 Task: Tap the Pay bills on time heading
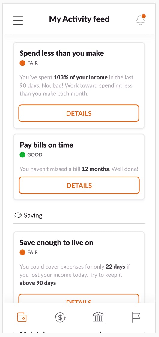coord(46,145)
